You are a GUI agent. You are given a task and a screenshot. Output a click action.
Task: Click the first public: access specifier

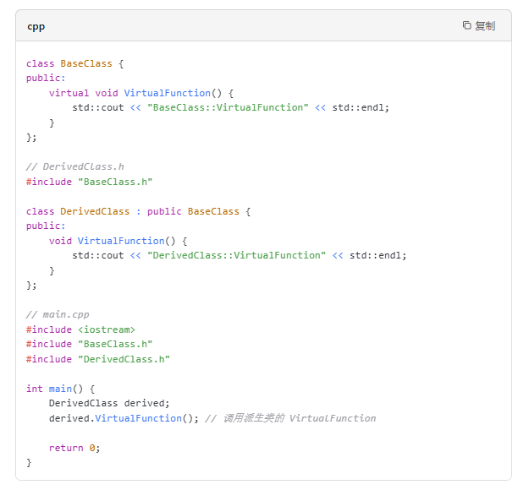pyautogui.click(x=46, y=78)
